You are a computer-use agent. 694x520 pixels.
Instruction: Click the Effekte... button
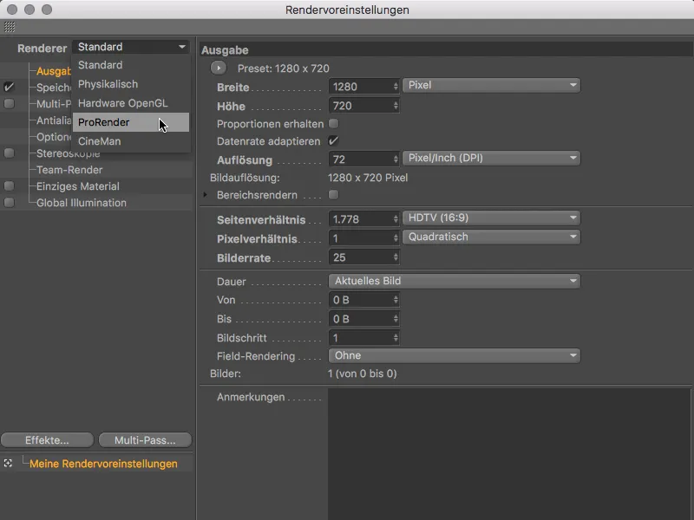[x=47, y=439]
